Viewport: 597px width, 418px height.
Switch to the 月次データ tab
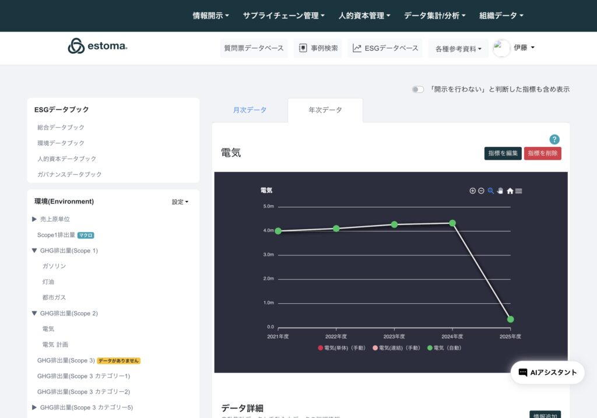point(250,110)
